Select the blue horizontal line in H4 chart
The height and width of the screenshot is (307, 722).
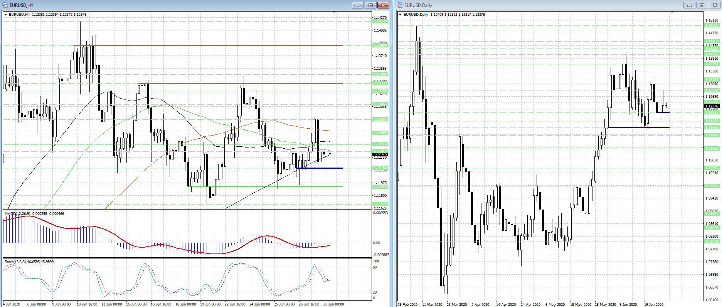320,168
